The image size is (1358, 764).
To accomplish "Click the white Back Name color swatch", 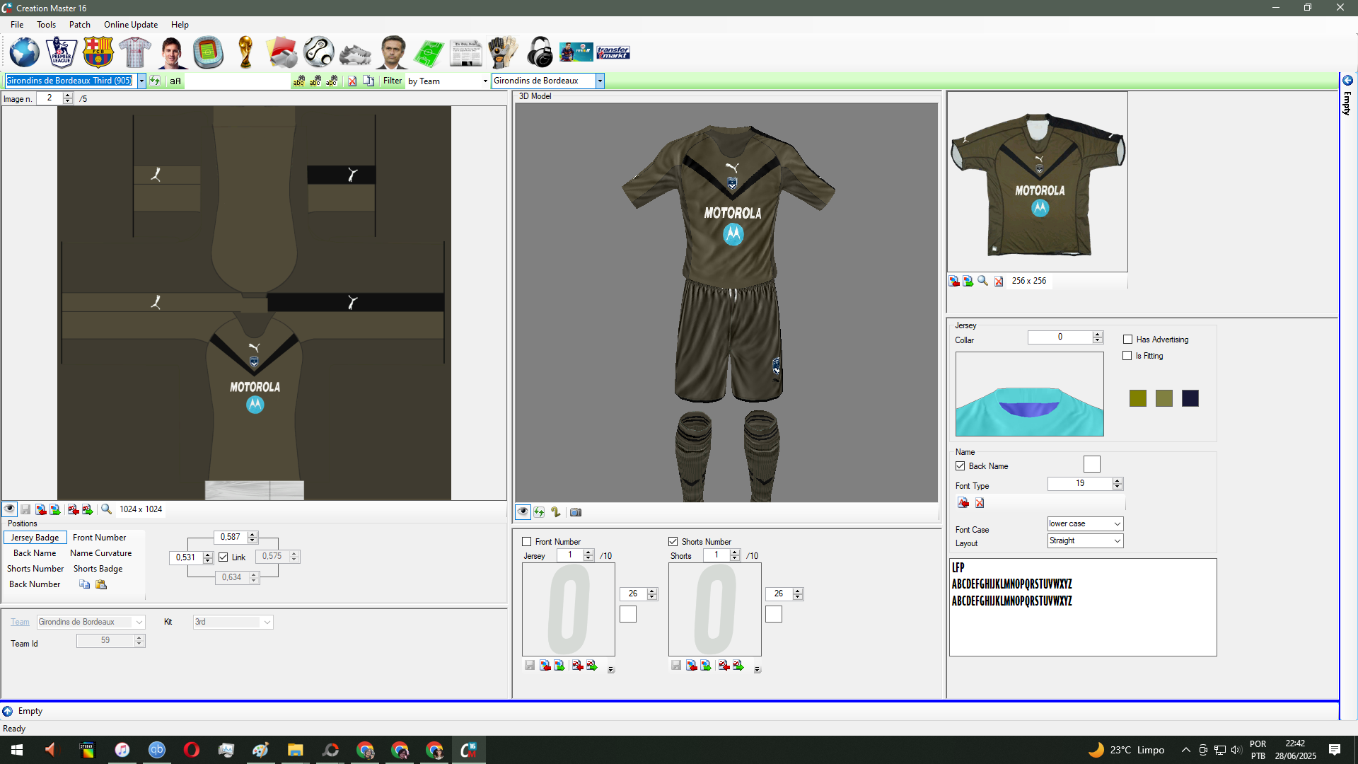I will (x=1092, y=465).
